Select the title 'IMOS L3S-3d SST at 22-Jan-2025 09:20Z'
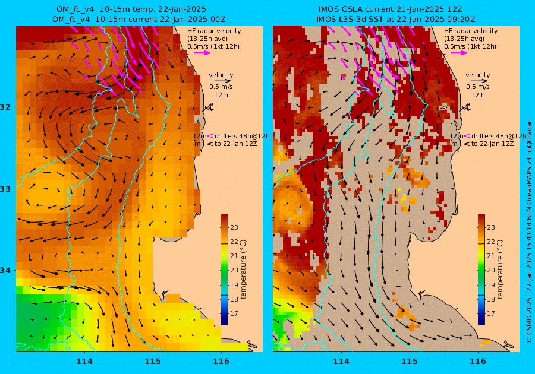 [x=395, y=20]
